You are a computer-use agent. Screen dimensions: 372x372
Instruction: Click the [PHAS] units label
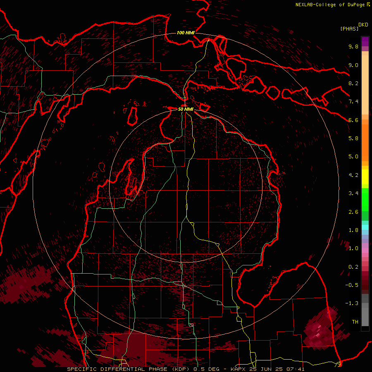click(349, 29)
